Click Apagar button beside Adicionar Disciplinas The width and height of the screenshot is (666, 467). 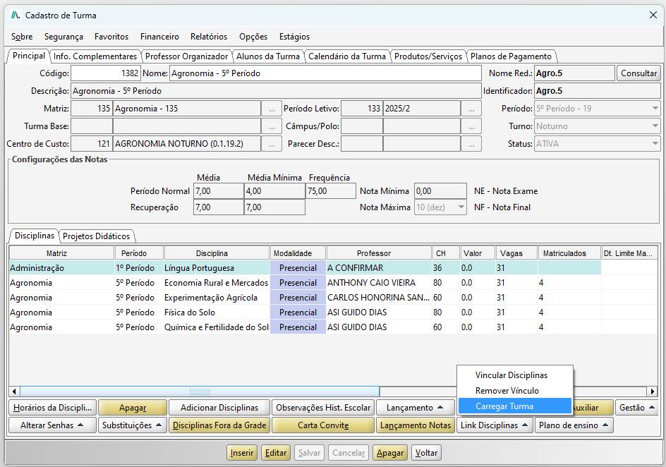tap(133, 408)
